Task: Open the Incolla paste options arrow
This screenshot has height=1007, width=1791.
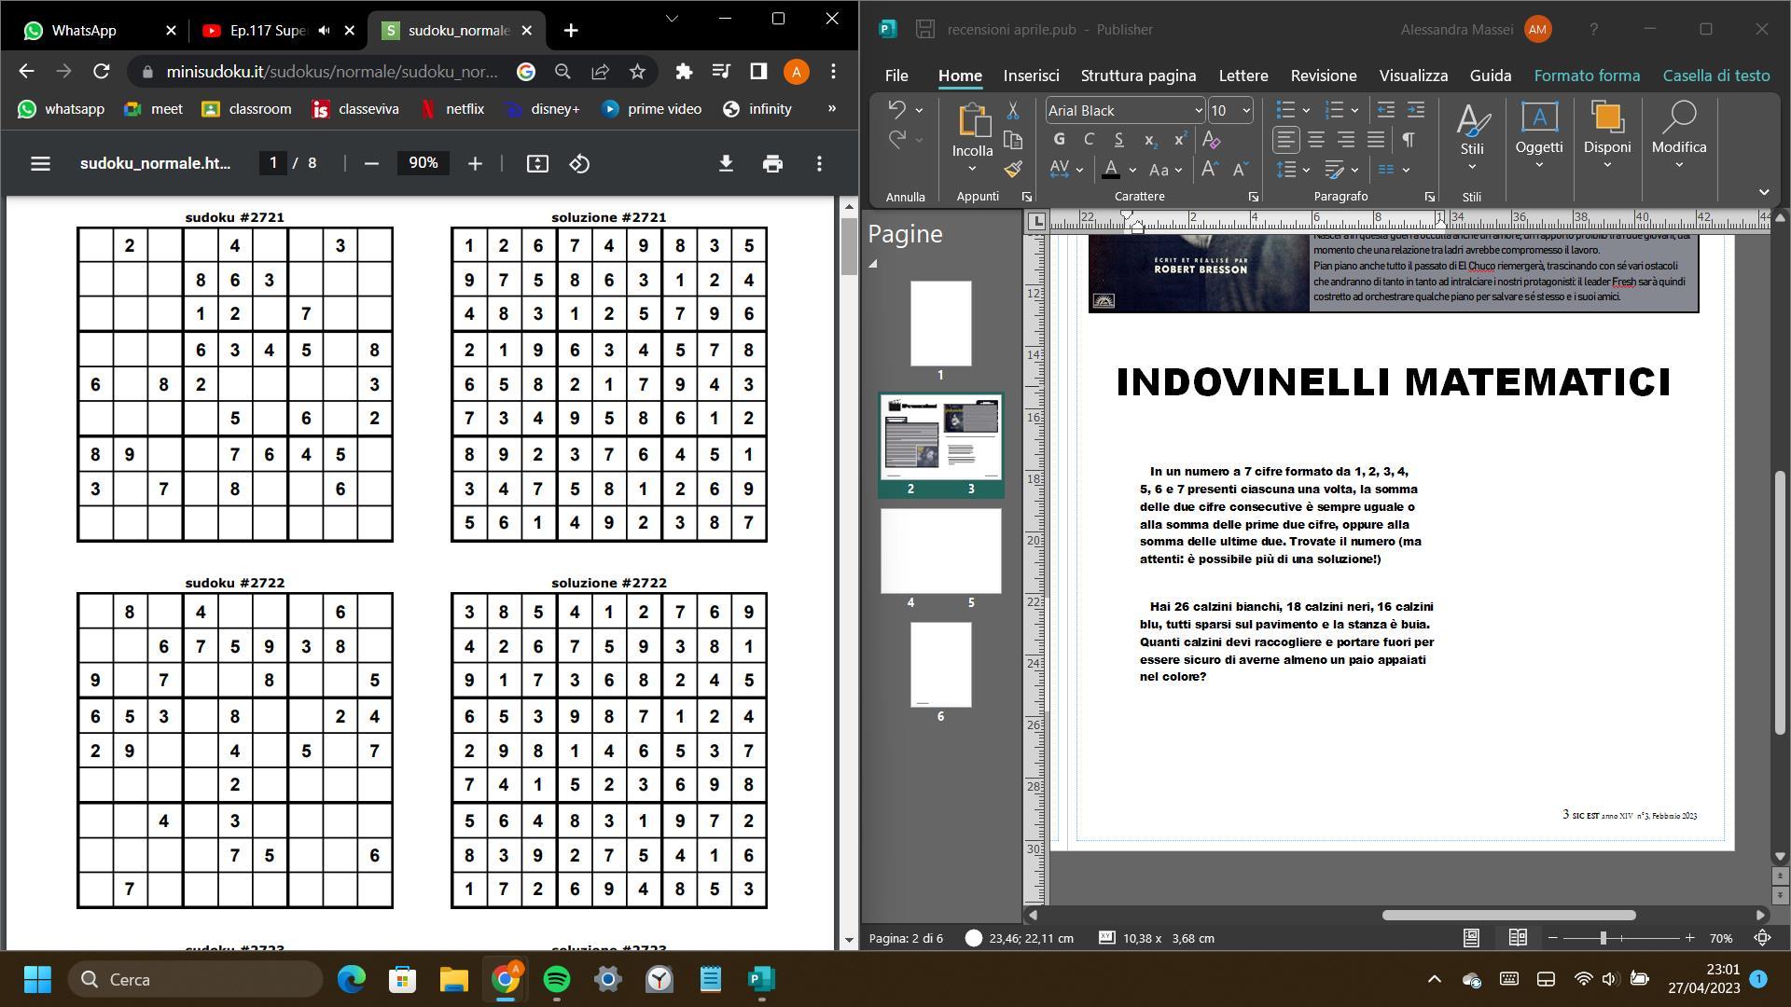Action: [x=972, y=170]
